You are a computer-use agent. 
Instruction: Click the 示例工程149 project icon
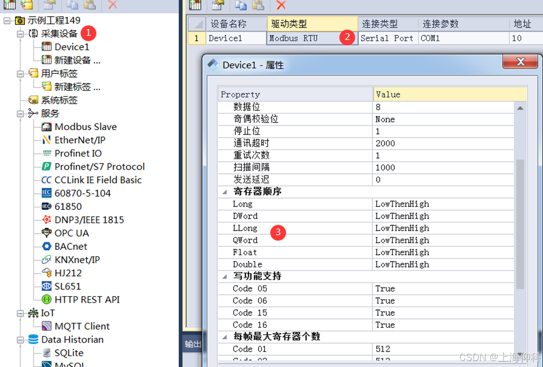(x=19, y=21)
